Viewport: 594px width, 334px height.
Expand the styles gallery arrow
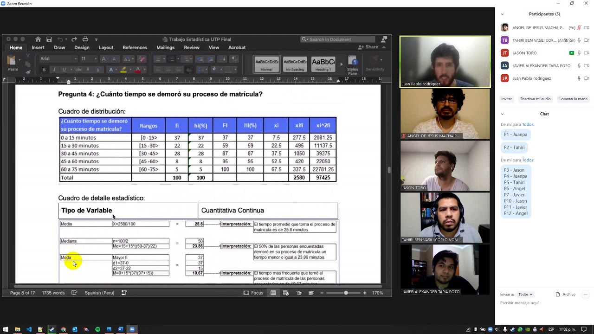[x=342, y=64]
